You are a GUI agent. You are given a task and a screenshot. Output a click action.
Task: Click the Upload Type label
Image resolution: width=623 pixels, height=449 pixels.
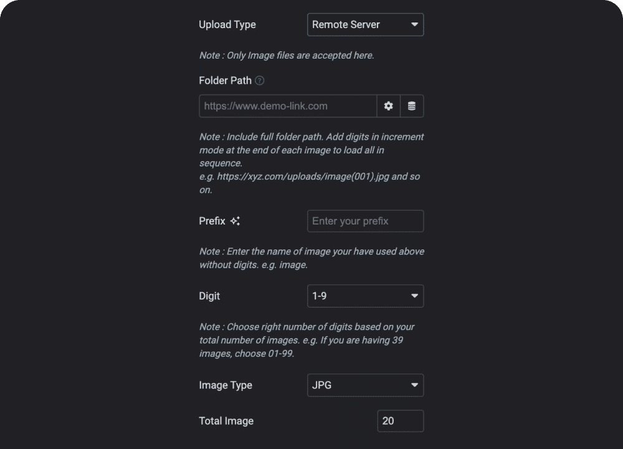pos(227,25)
